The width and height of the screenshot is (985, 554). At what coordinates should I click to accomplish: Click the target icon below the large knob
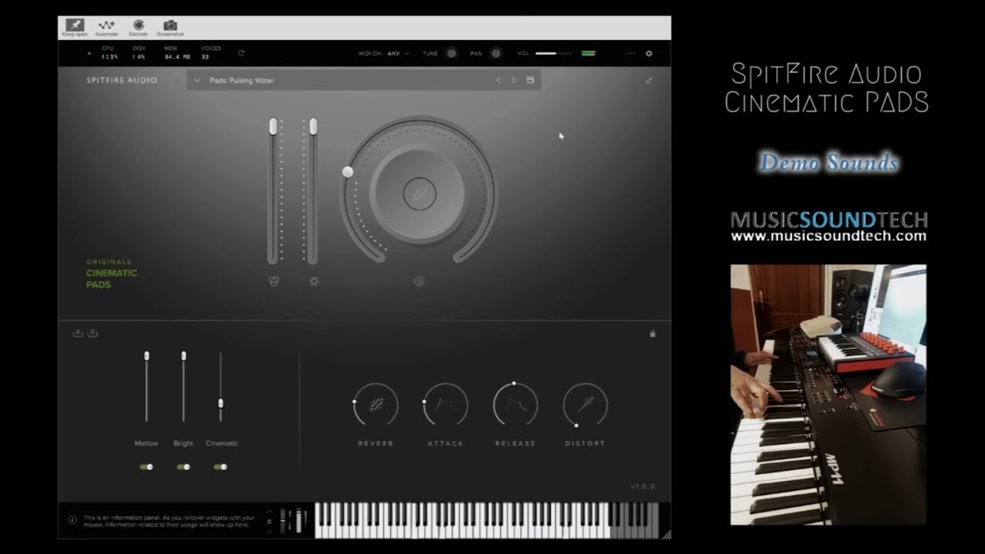pos(419,282)
